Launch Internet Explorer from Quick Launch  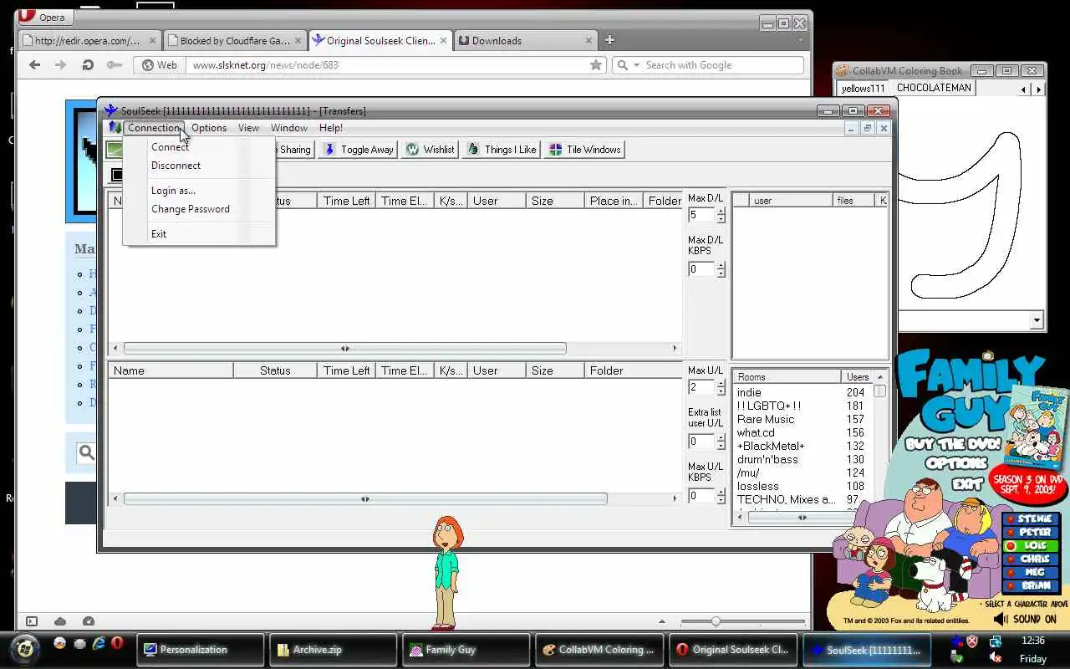click(x=99, y=643)
